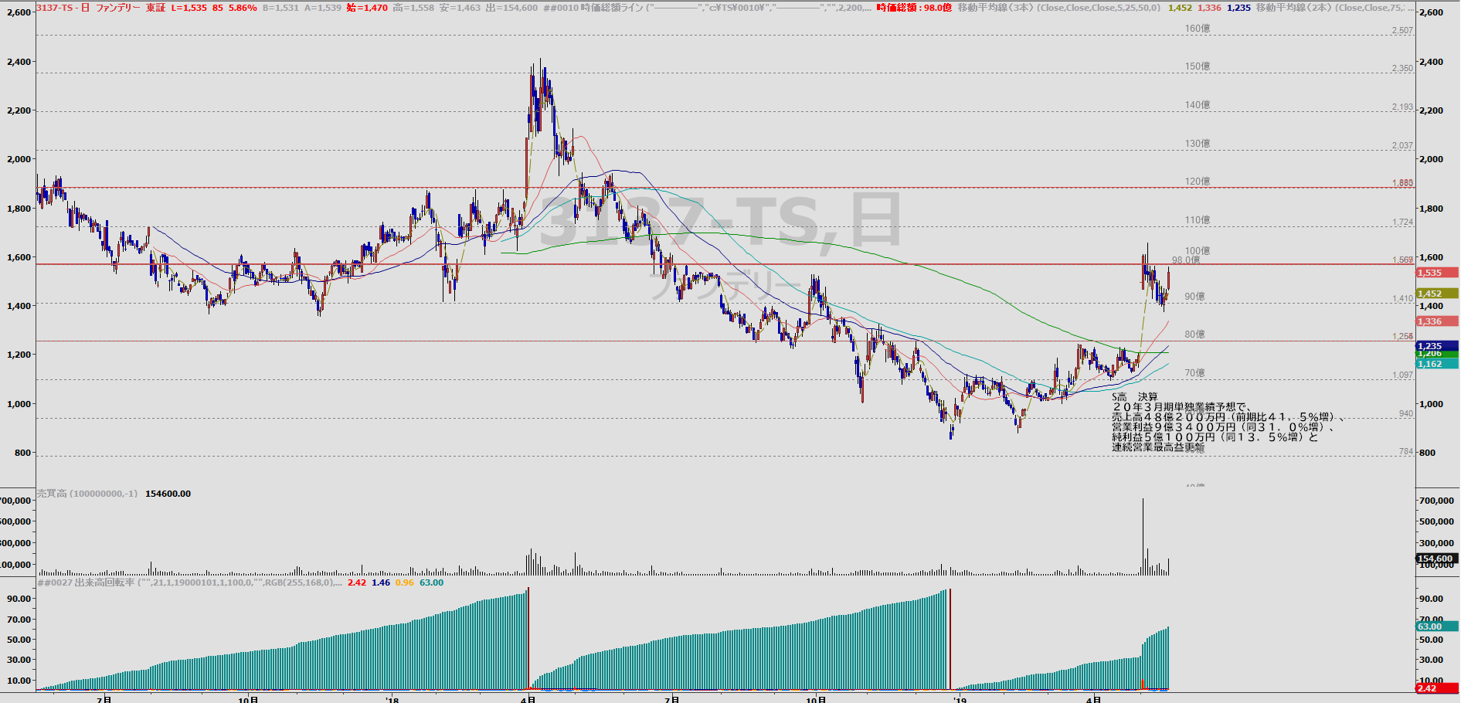Click the navy '1,235' tag on right axis
The height and width of the screenshot is (703, 1461).
point(1436,346)
